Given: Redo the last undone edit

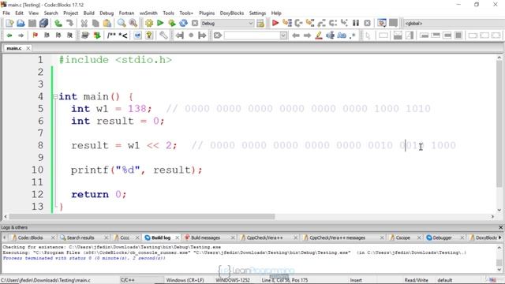Looking at the screenshot, I should [69, 23].
